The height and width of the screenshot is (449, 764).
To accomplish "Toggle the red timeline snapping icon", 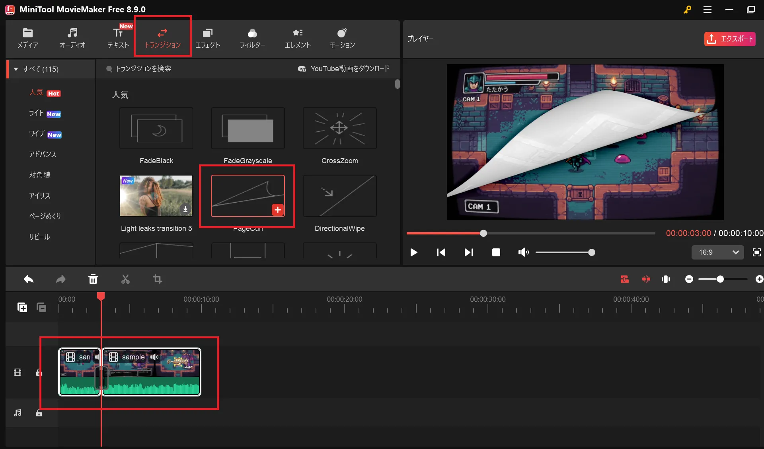I will [x=625, y=279].
